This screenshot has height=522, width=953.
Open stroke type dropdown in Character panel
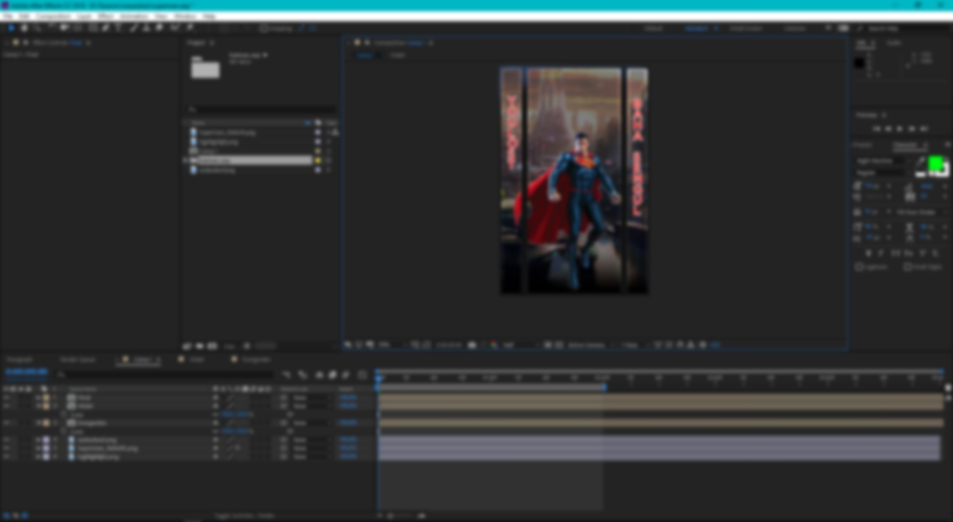pos(921,212)
